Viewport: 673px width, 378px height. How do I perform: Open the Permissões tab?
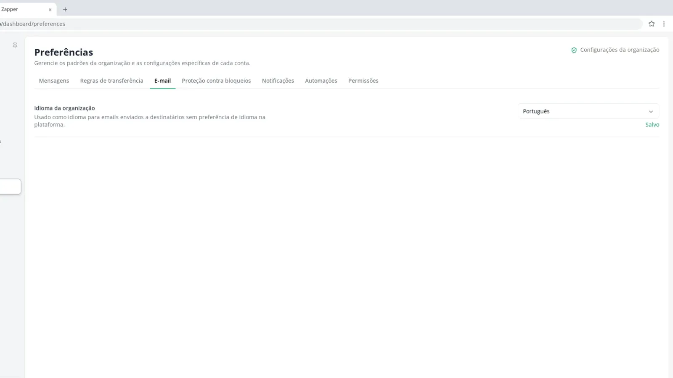point(363,81)
